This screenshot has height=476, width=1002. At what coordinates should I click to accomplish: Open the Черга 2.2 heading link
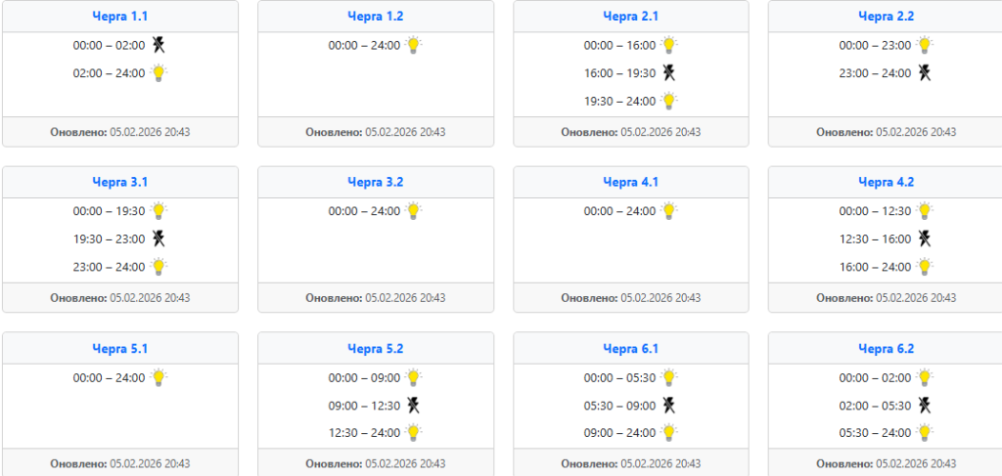tap(886, 17)
